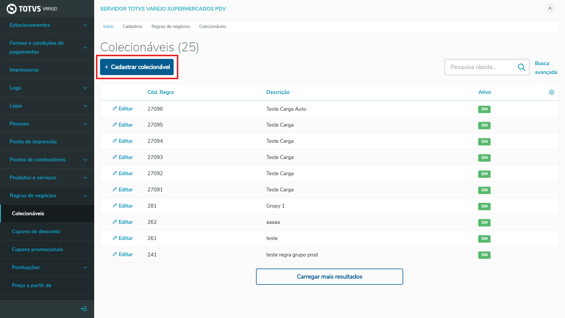Click the SIM badge for Gropy 1
The image size is (565, 318).
[x=484, y=206]
